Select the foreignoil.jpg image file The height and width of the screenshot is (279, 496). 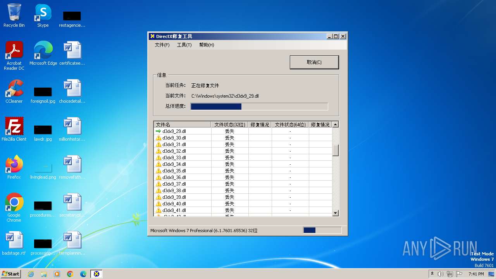click(x=43, y=95)
